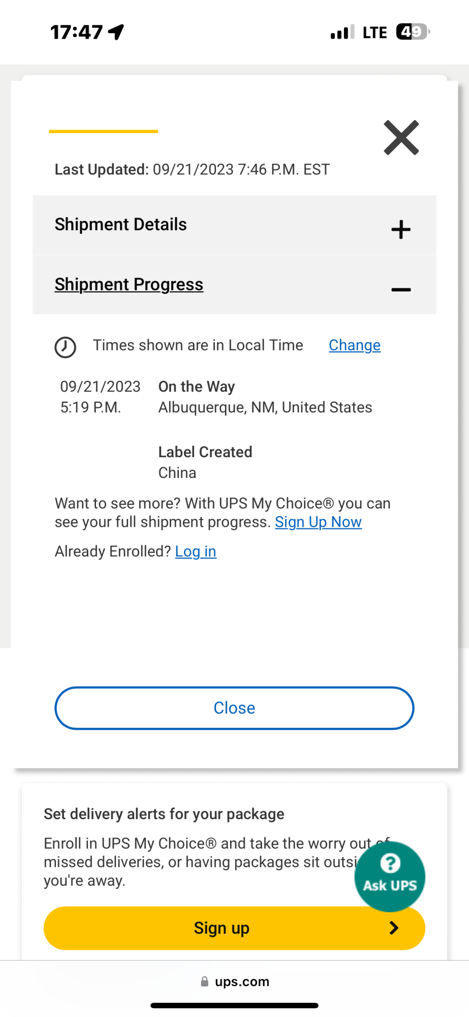Tap the lock icon beside ups.com
The image size is (469, 1017).
[x=204, y=981]
